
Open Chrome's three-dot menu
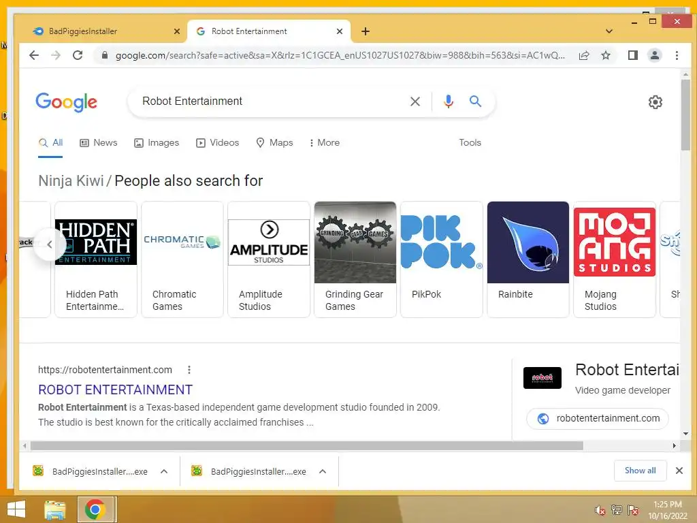(x=677, y=55)
